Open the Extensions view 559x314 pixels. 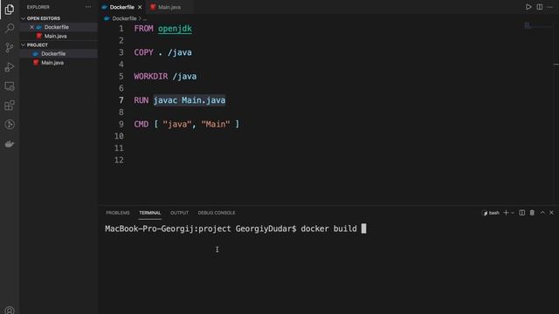coord(10,106)
